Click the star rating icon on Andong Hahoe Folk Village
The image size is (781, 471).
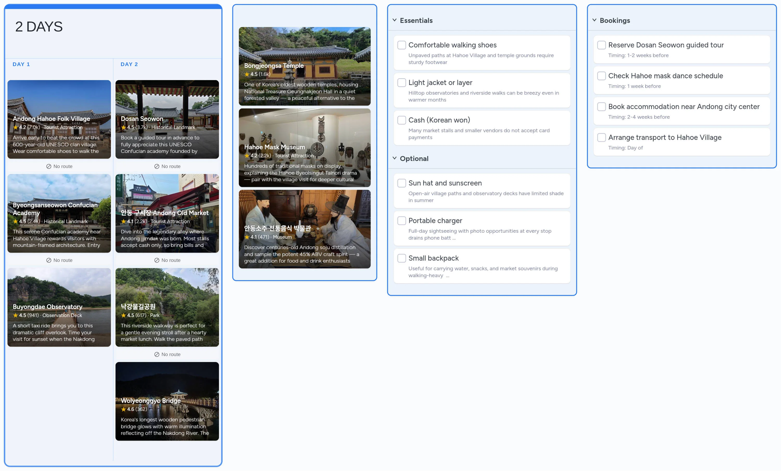pos(16,127)
